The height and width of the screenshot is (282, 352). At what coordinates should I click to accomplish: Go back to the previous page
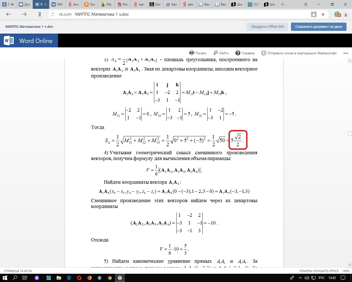point(8,14)
